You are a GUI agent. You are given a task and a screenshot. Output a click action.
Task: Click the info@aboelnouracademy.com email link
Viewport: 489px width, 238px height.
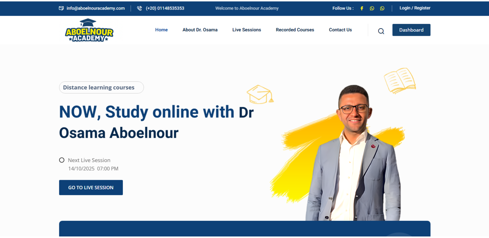click(x=96, y=8)
